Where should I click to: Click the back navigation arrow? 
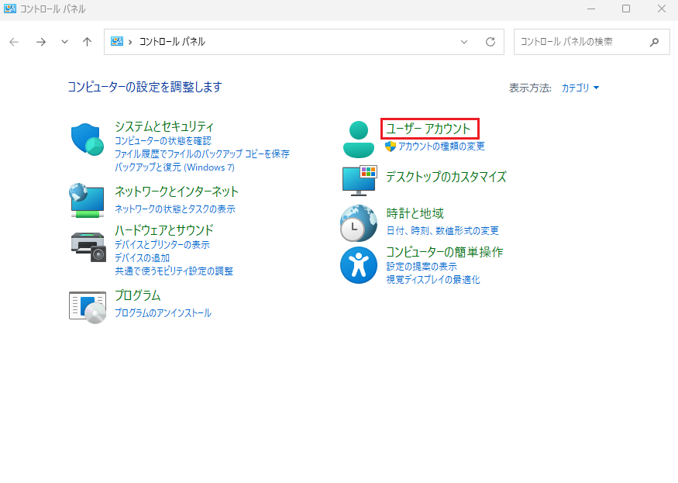point(13,42)
